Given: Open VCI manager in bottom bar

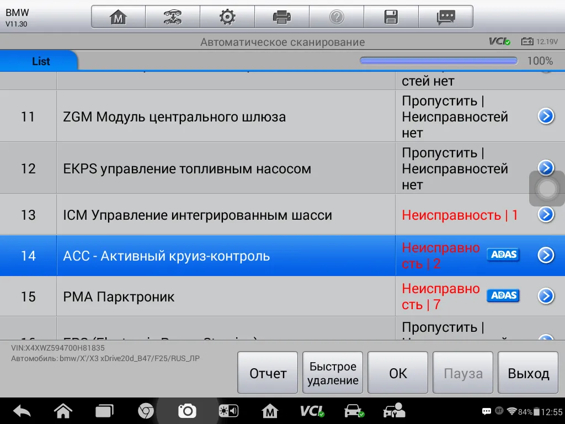Looking at the screenshot, I should coord(312,411).
